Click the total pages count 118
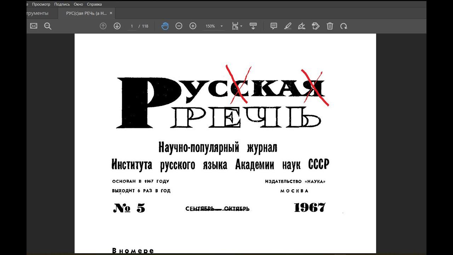Viewport: 453px width, 255px height. pos(145,26)
